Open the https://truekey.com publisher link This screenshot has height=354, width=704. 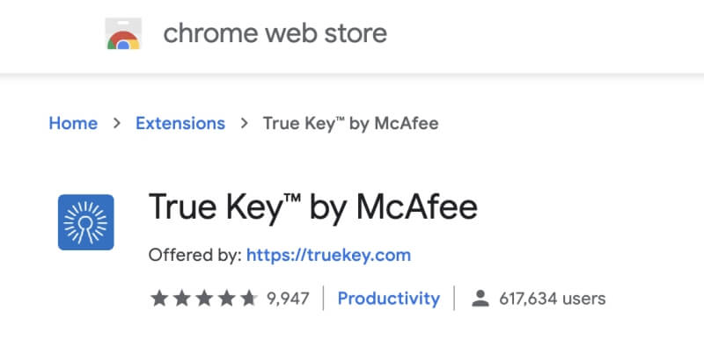[x=328, y=255]
